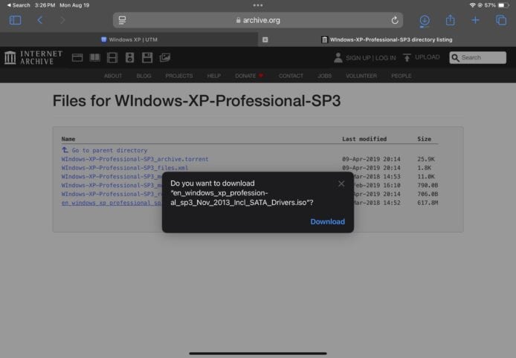
Task: Tap the archive.org address bar
Action: 257,20
